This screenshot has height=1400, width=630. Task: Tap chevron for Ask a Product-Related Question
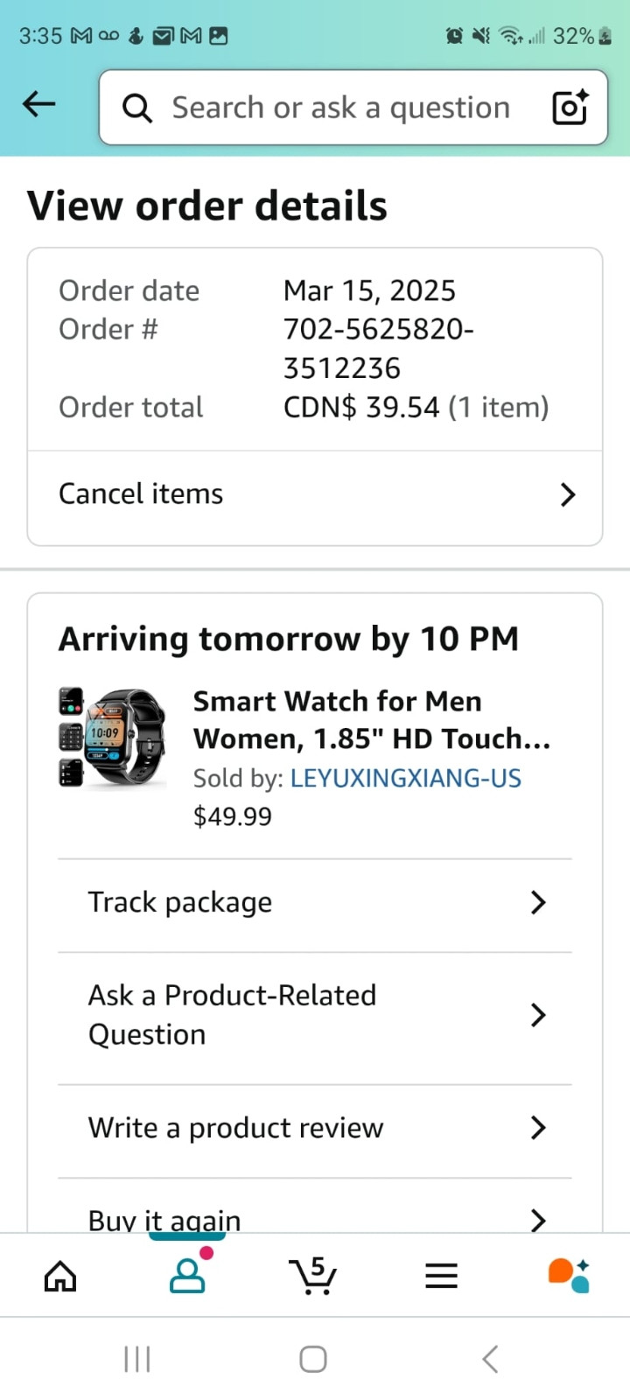538,1016
